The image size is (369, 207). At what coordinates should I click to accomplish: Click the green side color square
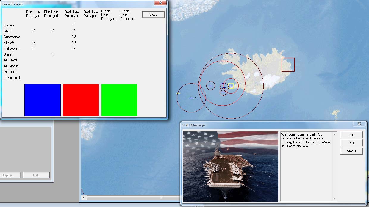coord(119,100)
